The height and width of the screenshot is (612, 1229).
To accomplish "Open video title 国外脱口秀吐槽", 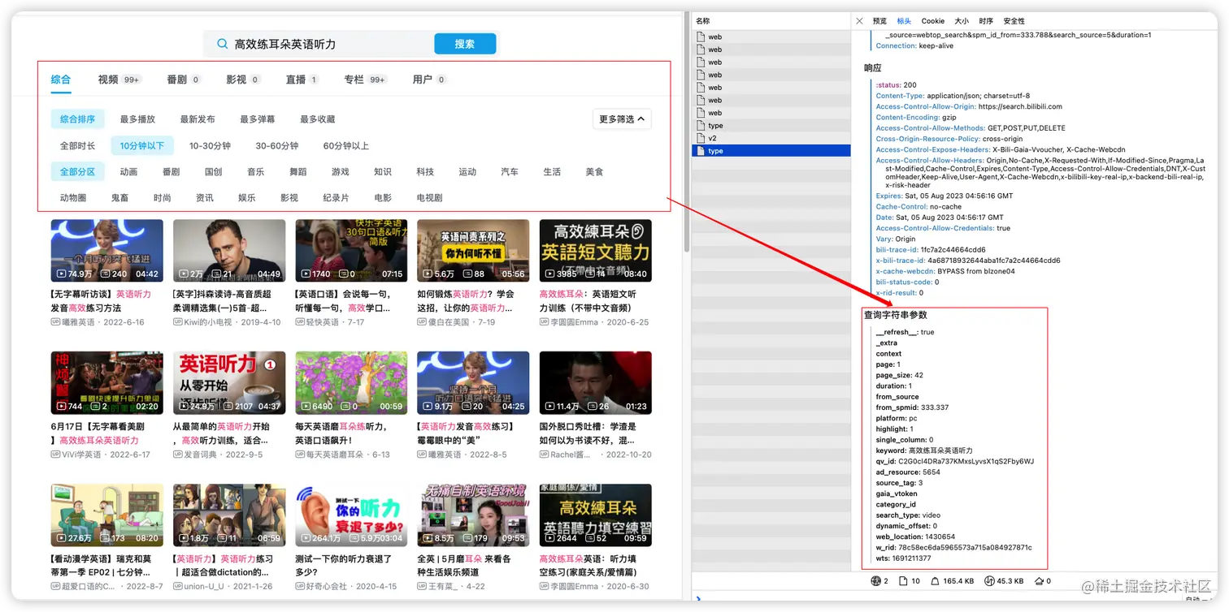I will (588, 433).
